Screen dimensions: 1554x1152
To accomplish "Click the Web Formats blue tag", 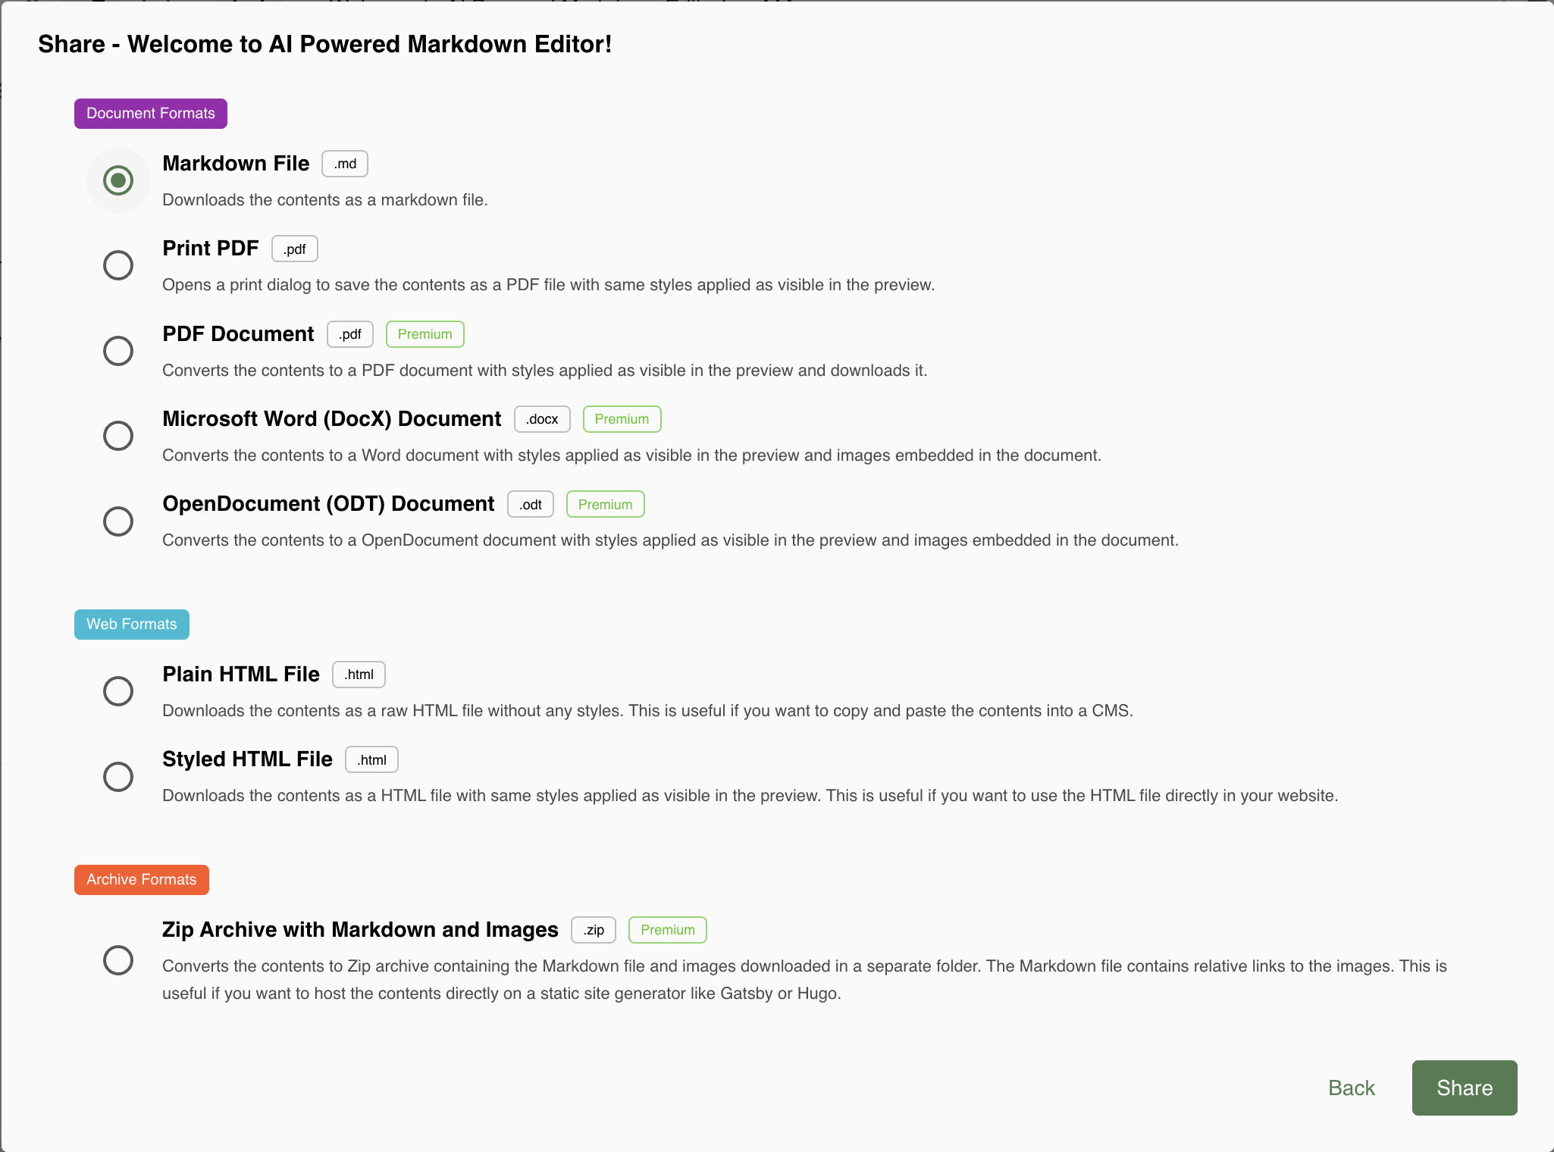I will coord(132,625).
